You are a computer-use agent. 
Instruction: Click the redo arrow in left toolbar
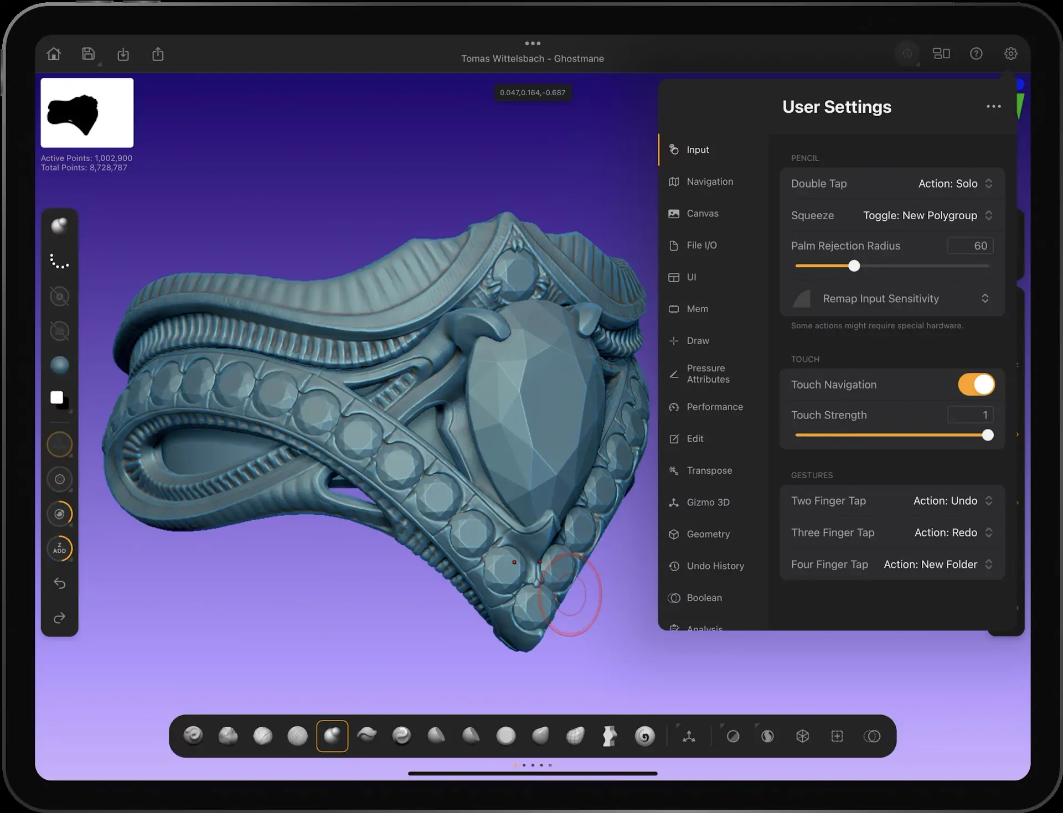[x=60, y=618]
